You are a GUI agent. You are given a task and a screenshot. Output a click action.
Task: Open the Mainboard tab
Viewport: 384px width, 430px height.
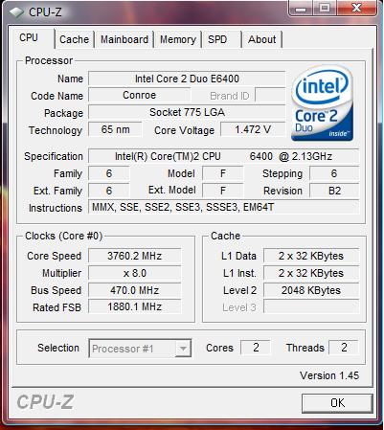pos(124,39)
